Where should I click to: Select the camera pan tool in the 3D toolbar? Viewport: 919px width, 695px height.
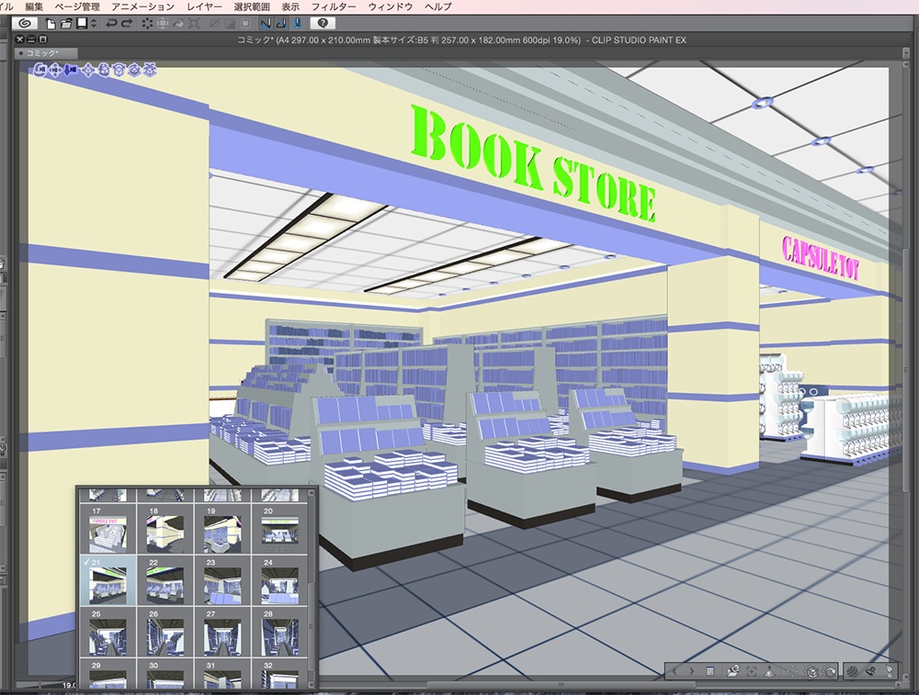click(55, 69)
